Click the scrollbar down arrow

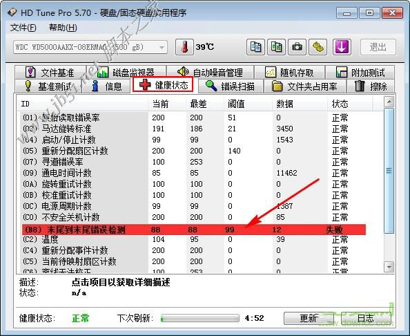(x=389, y=267)
